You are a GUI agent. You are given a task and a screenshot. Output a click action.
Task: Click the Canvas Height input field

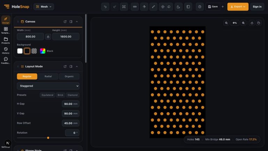point(66,37)
